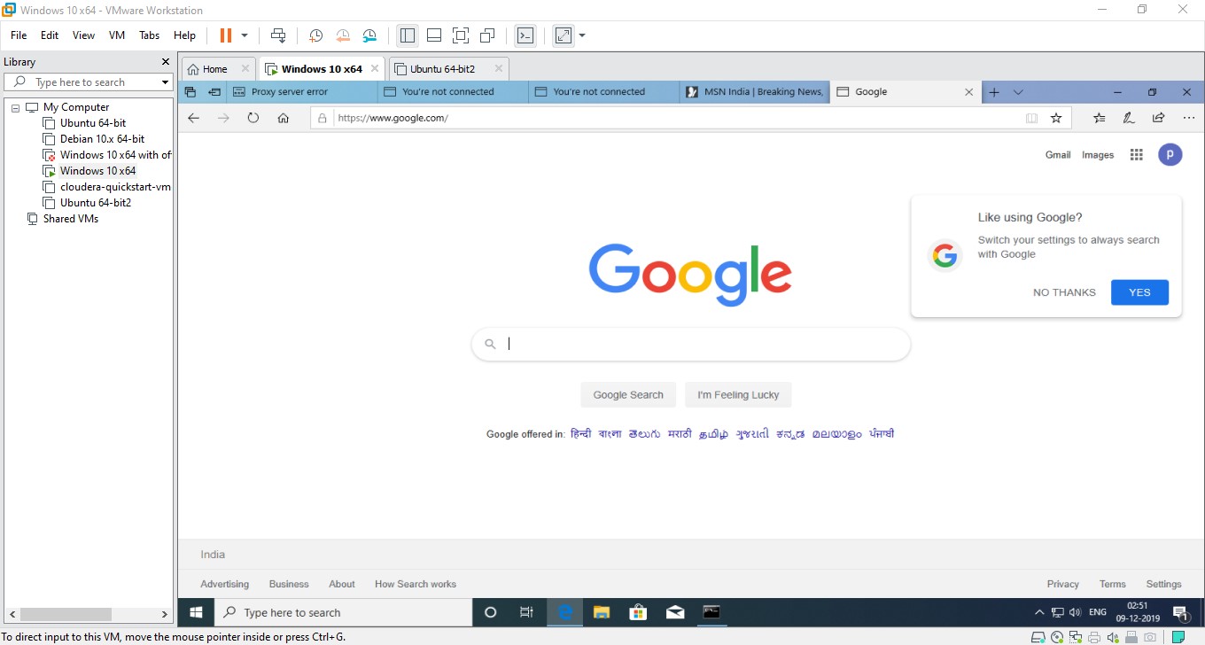
Task: Open the Microsoft Store from the taskbar
Action: (x=638, y=612)
